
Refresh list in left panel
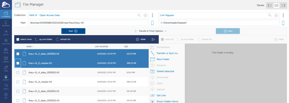(63, 39)
